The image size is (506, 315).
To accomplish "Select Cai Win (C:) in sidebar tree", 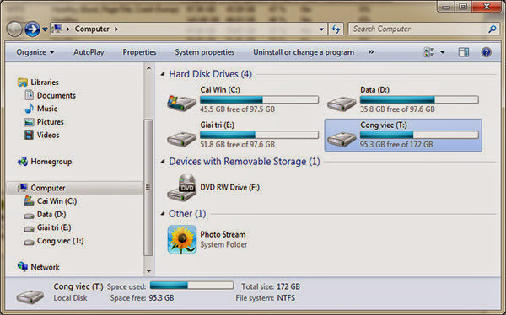I will click(51, 200).
